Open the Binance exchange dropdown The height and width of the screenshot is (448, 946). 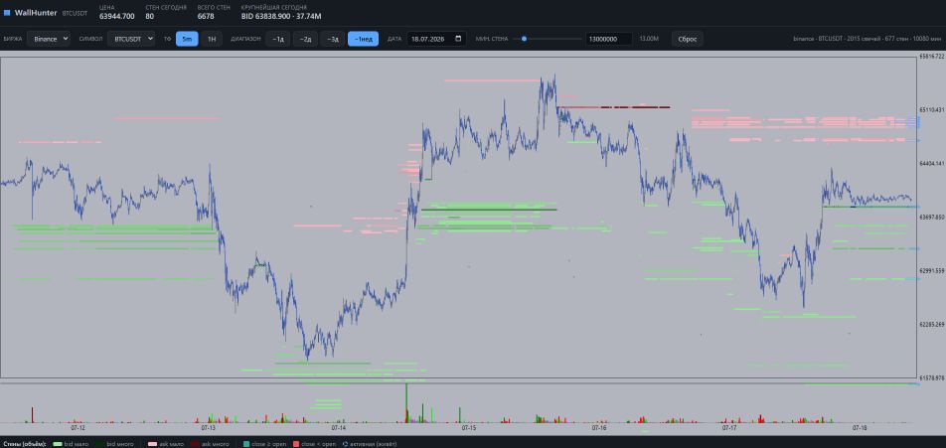(49, 39)
